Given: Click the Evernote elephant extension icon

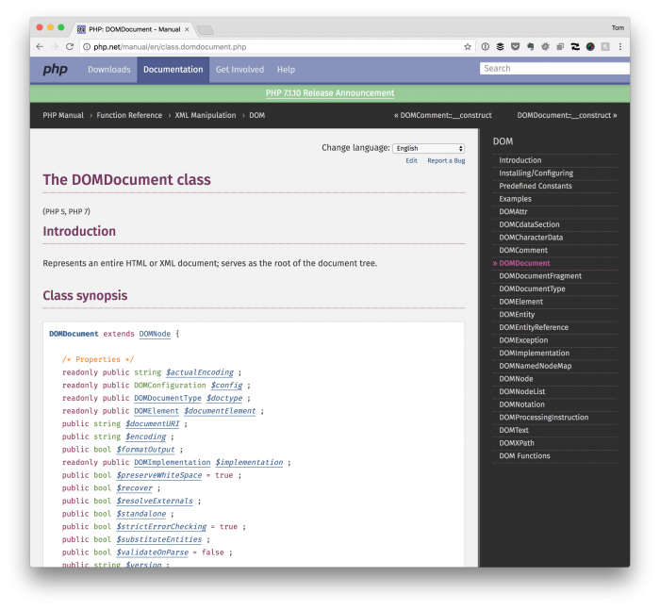Looking at the screenshot, I should (x=530, y=47).
